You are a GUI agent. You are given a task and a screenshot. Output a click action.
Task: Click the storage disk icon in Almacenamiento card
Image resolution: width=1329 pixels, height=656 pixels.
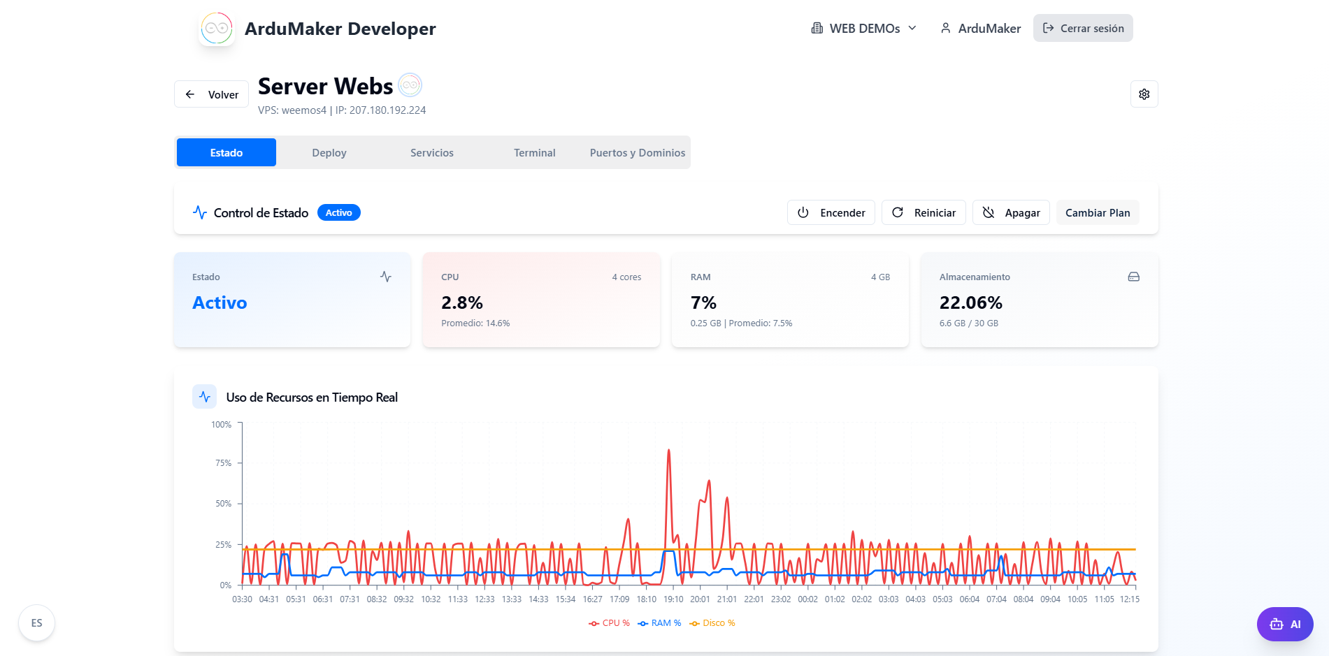1134,277
